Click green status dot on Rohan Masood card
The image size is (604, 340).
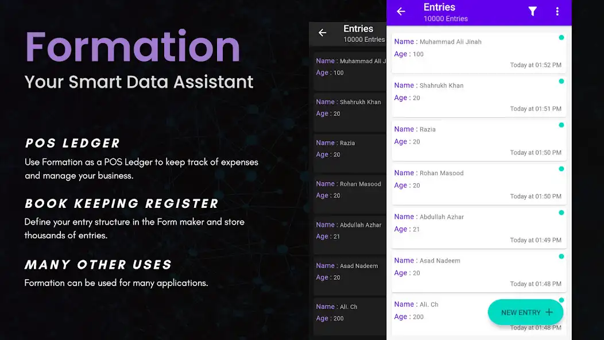pos(562,169)
